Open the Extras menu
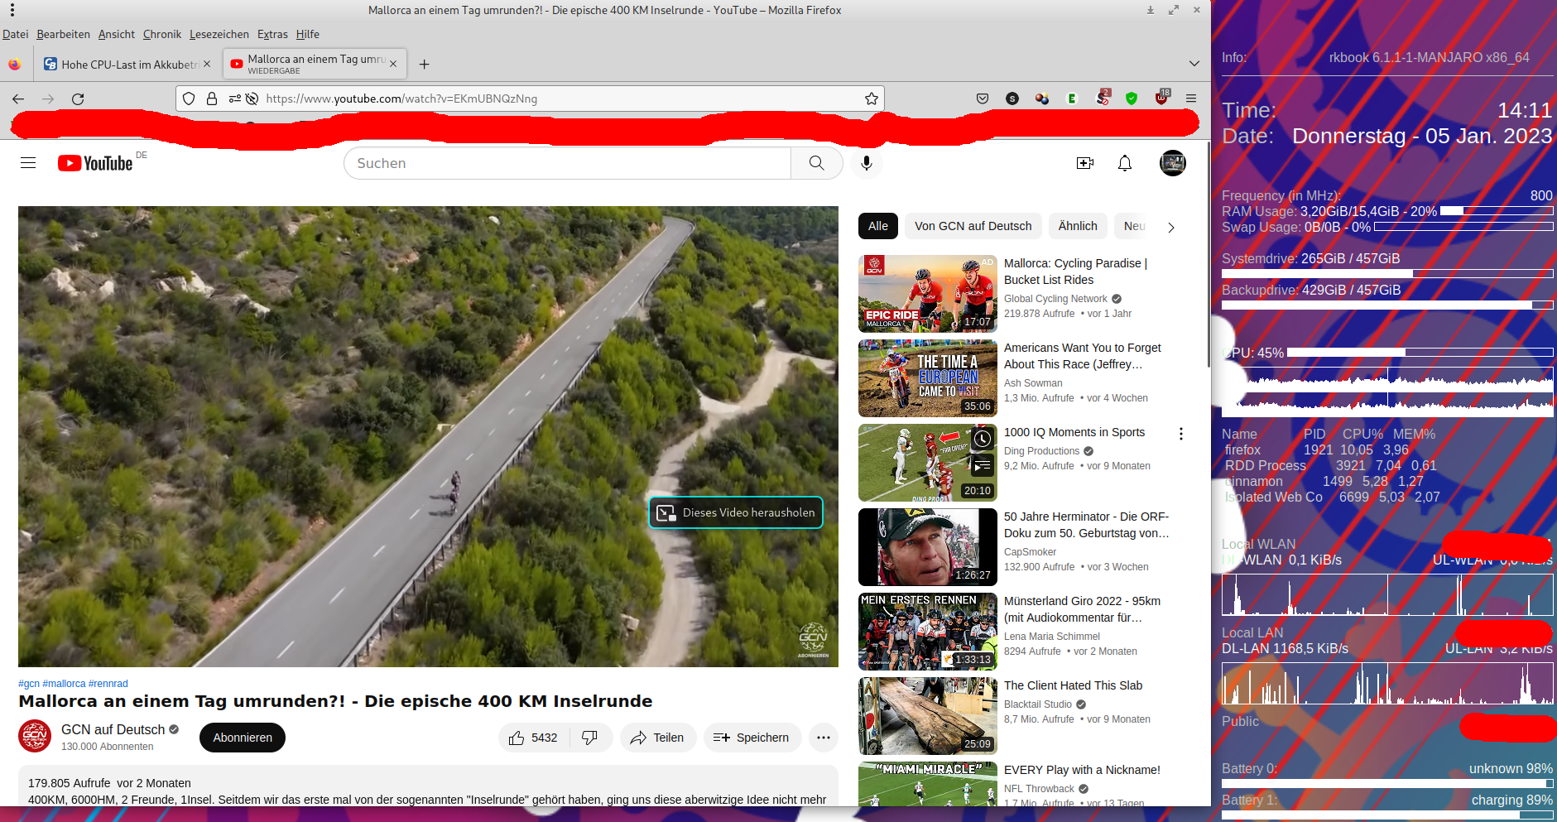 (272, 34)
